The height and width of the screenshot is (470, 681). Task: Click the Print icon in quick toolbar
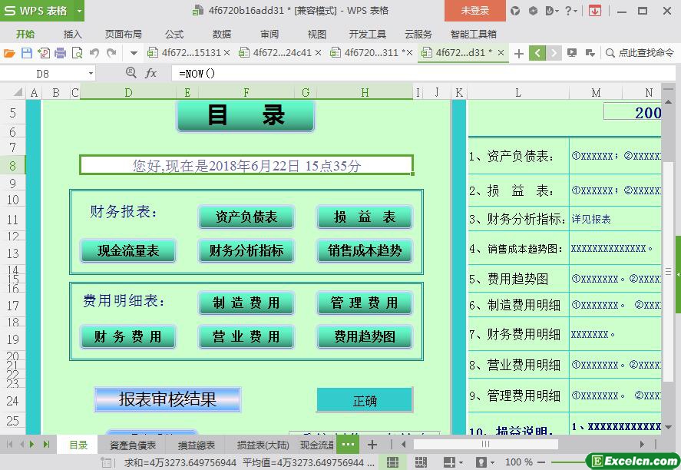[60, 53]
